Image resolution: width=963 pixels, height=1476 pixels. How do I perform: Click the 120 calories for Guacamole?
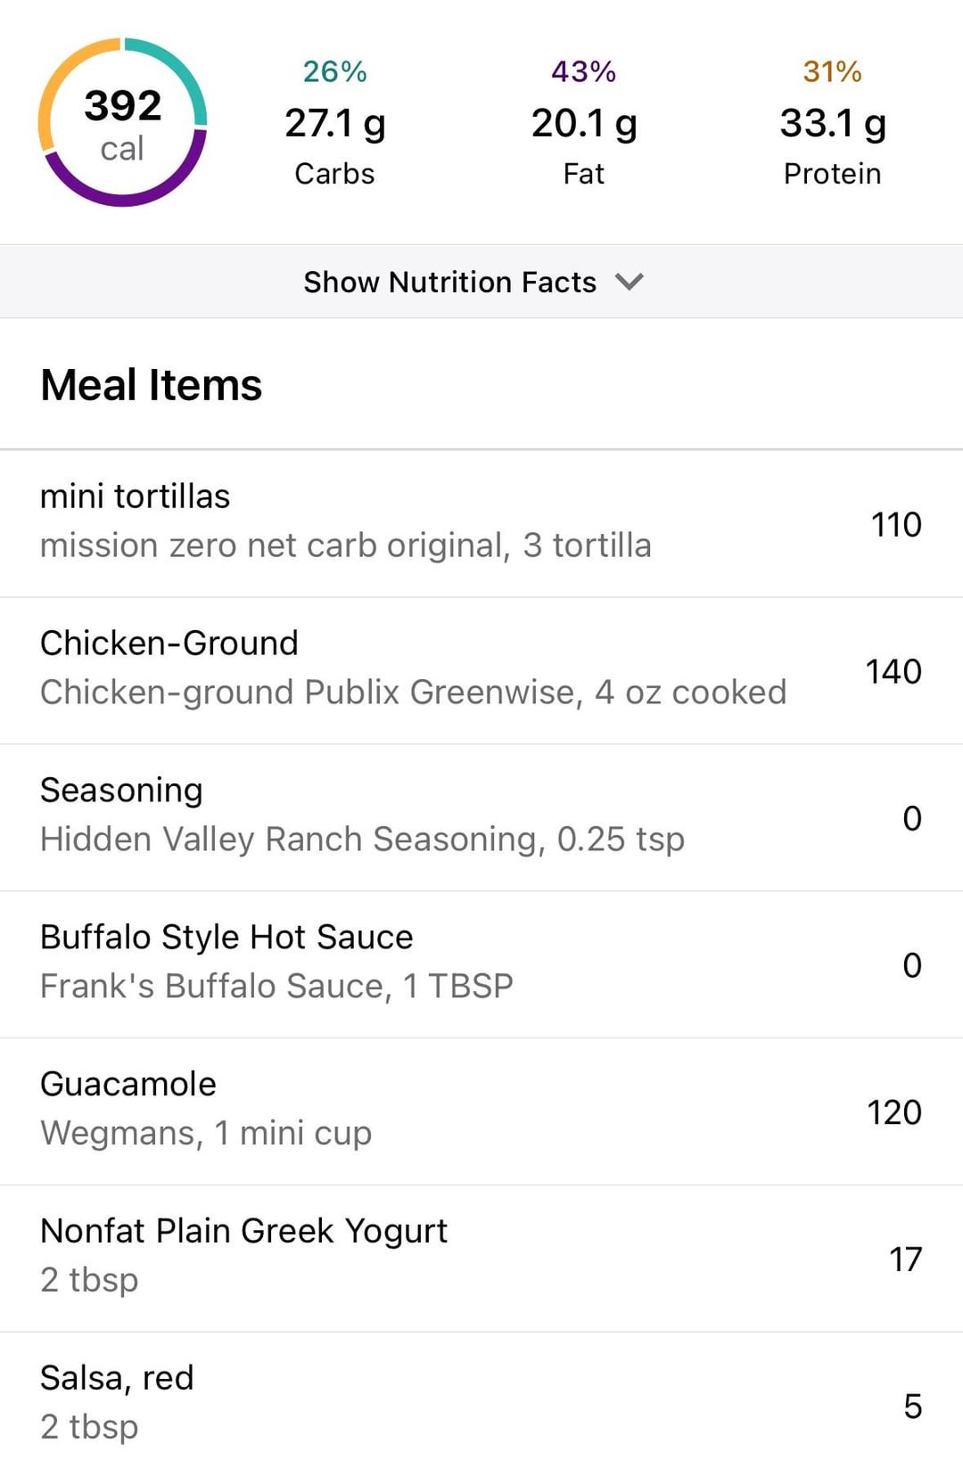click(894, 1112)
